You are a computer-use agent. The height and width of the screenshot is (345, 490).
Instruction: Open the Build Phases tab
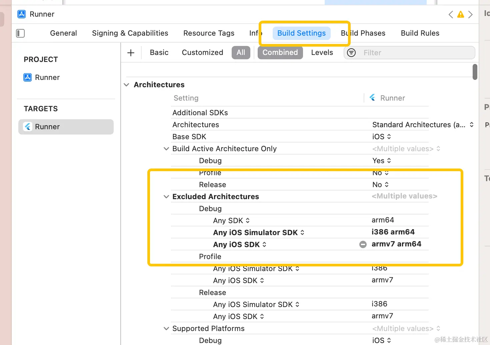363,33
